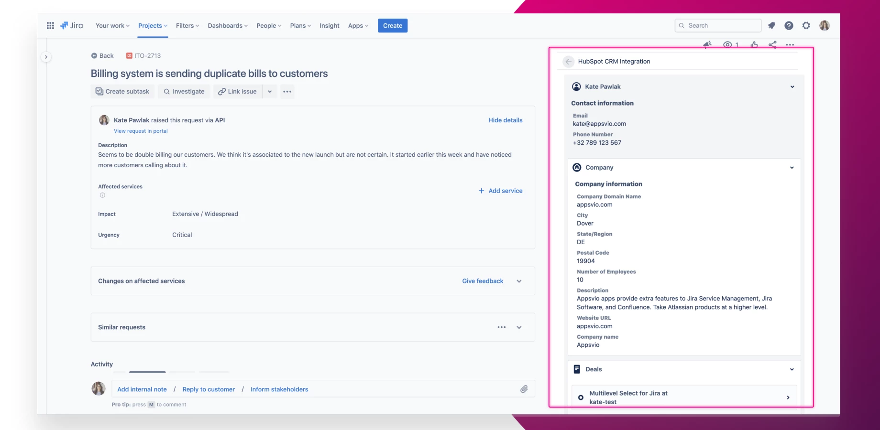This screenshot has height=430, width=880.
Task: Open the Link issue dropdown arrow
Action: click(x=270, y=92)
